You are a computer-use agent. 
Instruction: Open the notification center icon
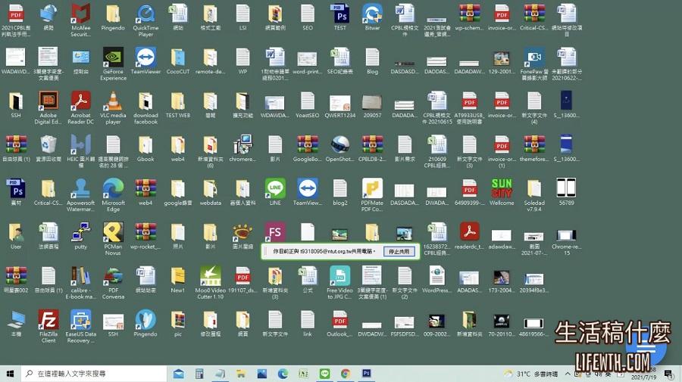pyautogui.click(x=668, y=374)
